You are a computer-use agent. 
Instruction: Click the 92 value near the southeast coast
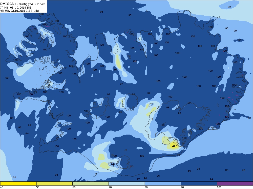(178, 155)
